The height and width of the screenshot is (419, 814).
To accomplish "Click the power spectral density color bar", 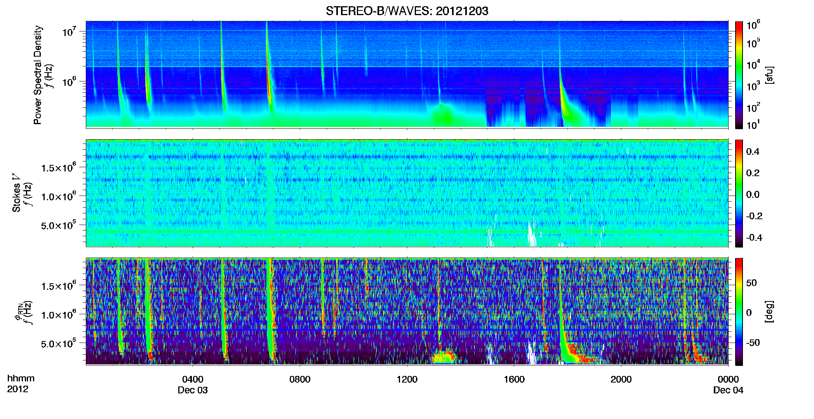I will [739, 75].
